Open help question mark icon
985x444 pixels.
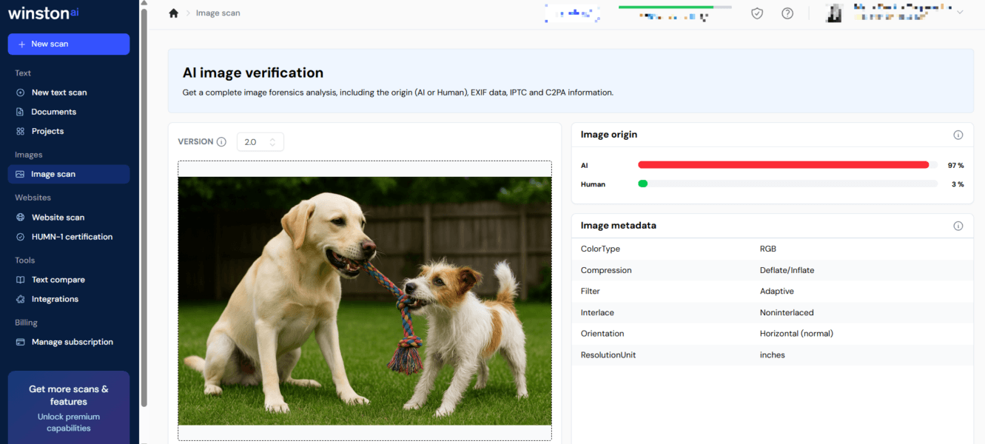tap(787, 13)
